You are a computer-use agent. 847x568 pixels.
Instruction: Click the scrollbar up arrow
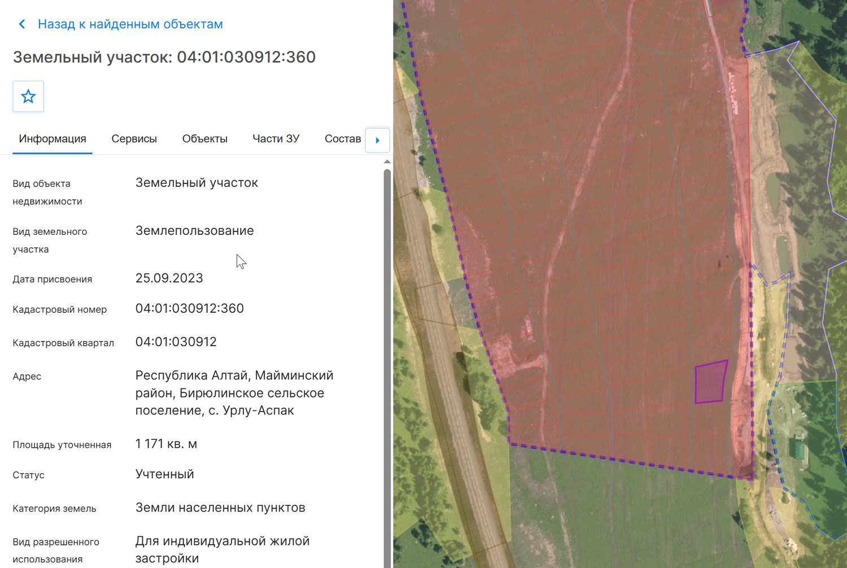[x=387, y=162]
